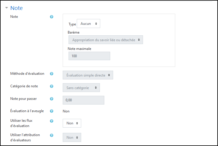Open help for Évaluation à l'aveugle

tap(52, 111)
